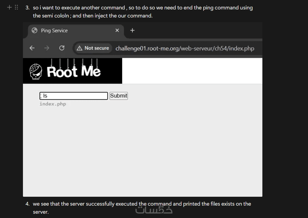Close the Ping Service tab

tap(117, 30)
